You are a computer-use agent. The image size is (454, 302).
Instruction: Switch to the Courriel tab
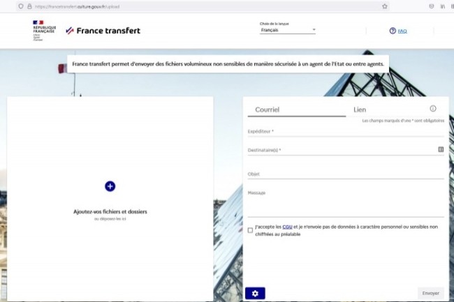coord(268,110)
